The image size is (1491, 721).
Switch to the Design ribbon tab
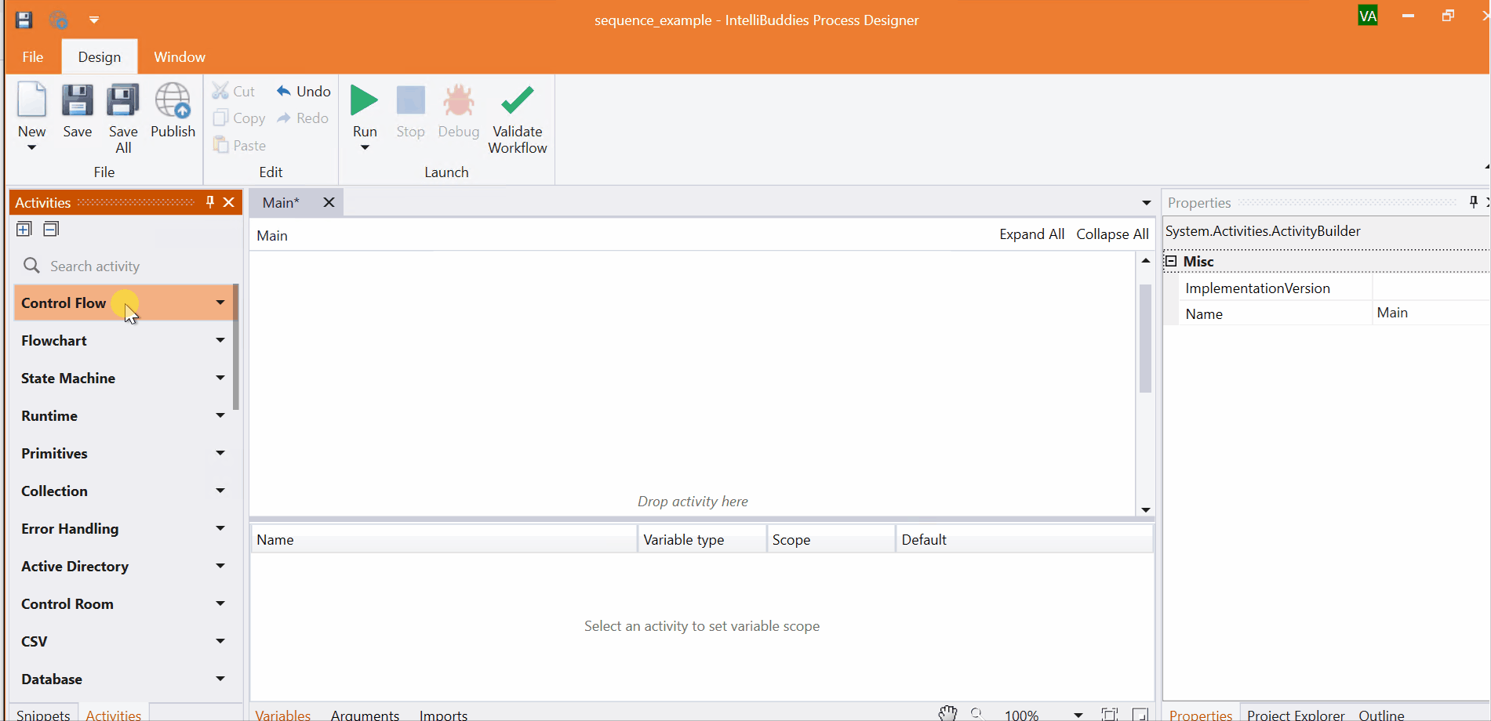[x=100, y=56]
